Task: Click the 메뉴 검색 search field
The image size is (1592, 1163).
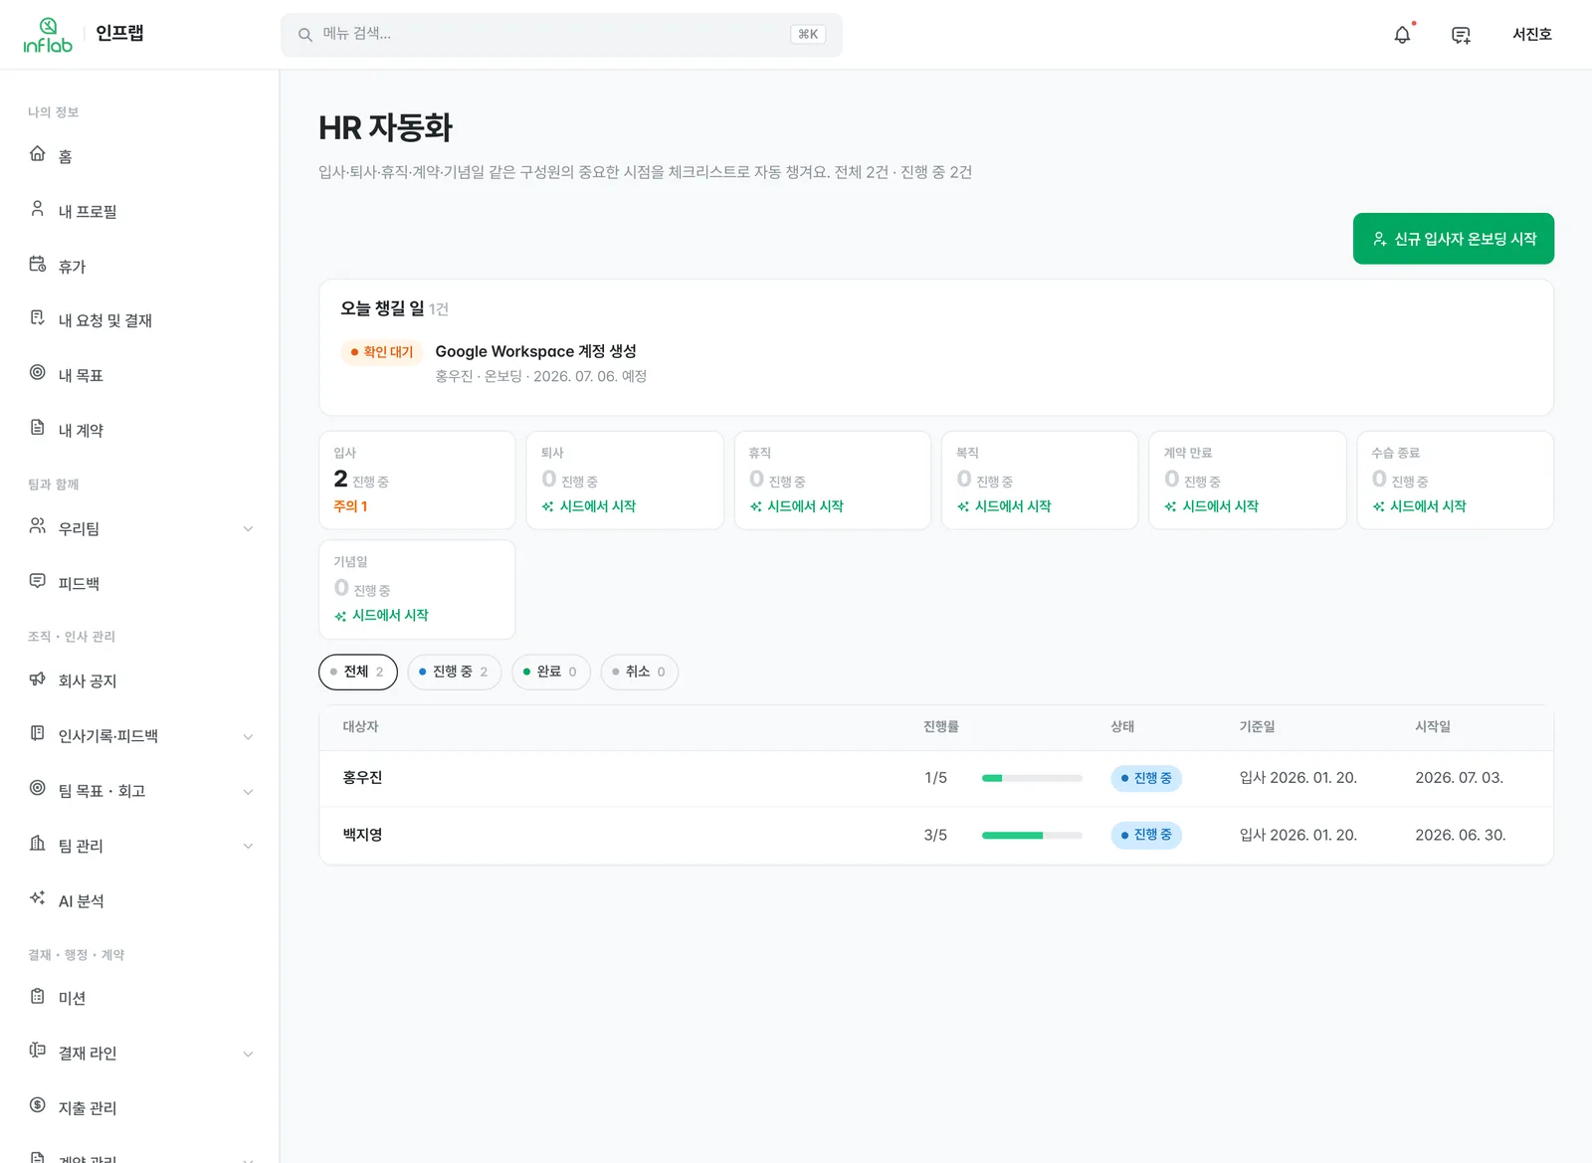Action: coord(561,35)
